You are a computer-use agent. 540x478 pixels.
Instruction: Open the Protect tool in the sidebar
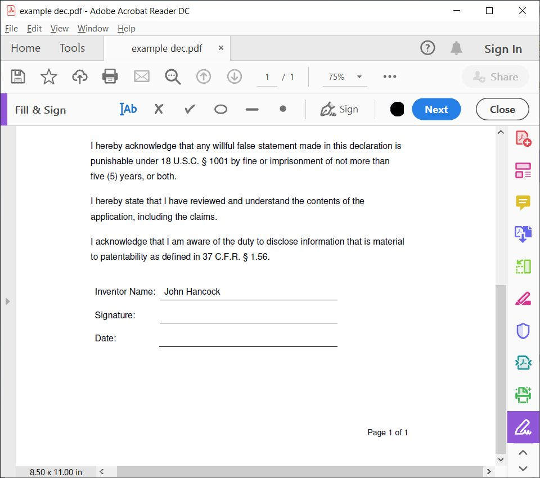pyautogui.click(x=523, y=331)
